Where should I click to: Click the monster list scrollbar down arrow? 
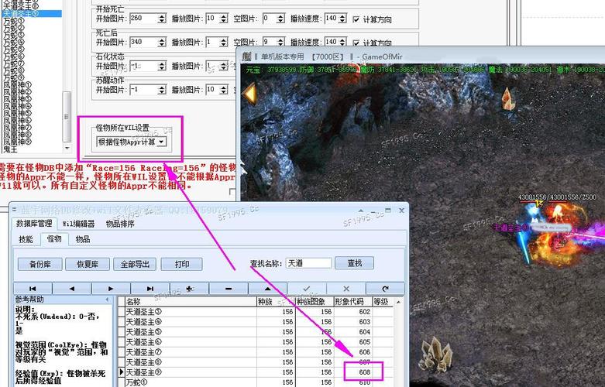(67, 148)
